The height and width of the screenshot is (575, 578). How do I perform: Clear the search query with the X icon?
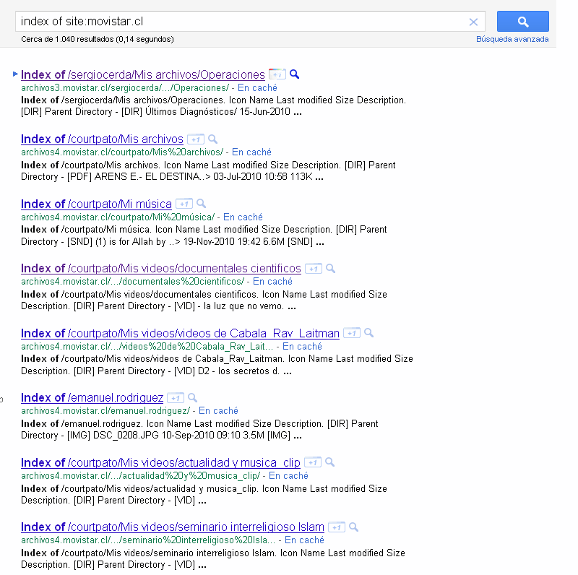(473, 22)
